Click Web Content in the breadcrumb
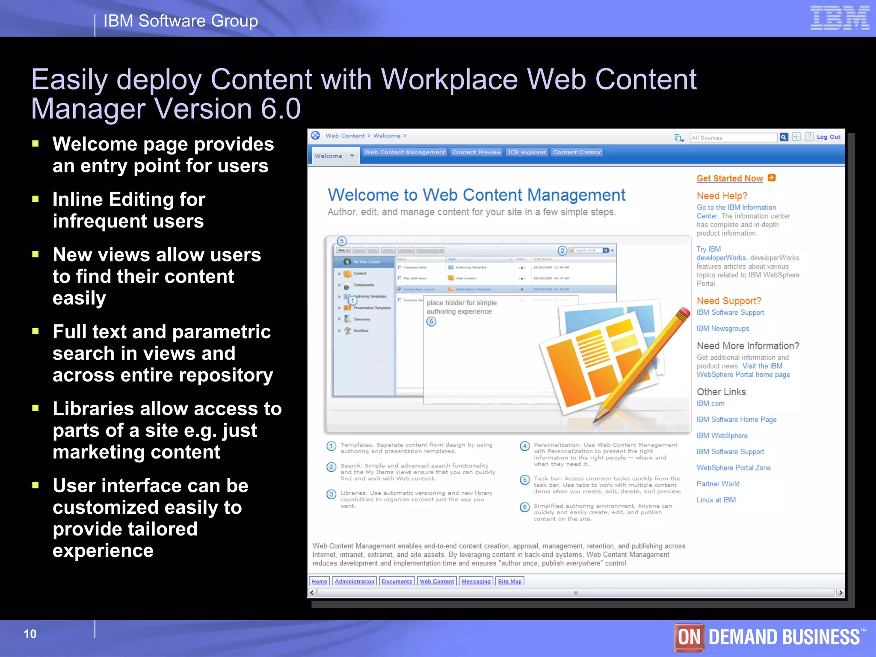Screen dimensions: 876x657 point(345,136)
